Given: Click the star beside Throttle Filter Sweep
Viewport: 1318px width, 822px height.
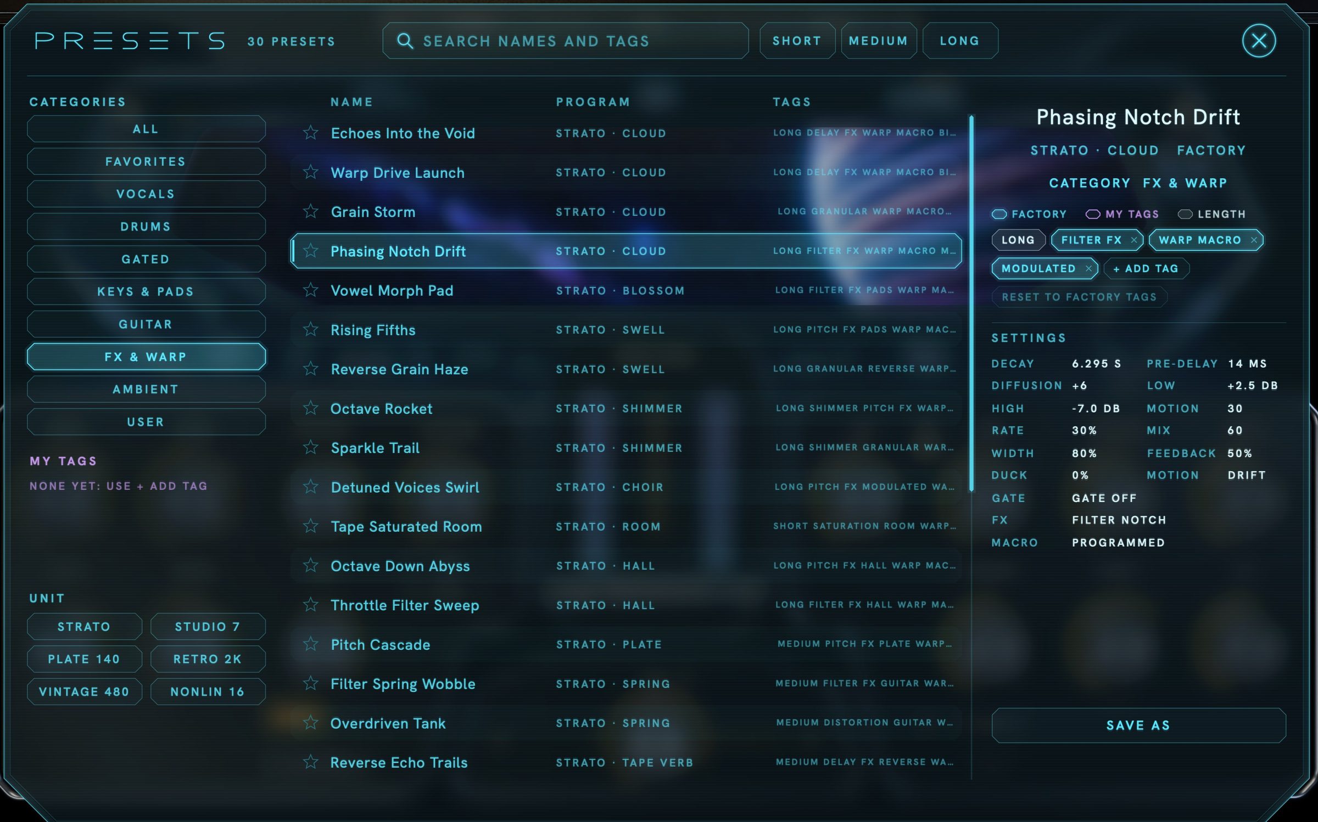Looking at the screenshot, I should (x=311, y=605).
